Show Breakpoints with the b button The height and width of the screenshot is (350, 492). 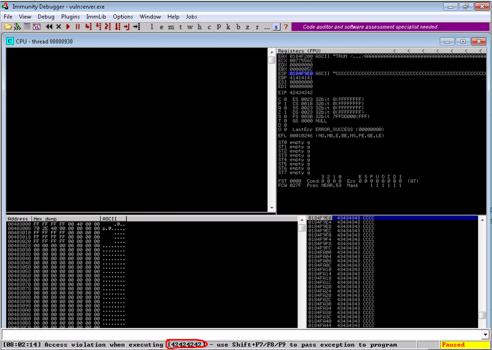[x=238, y=27]
